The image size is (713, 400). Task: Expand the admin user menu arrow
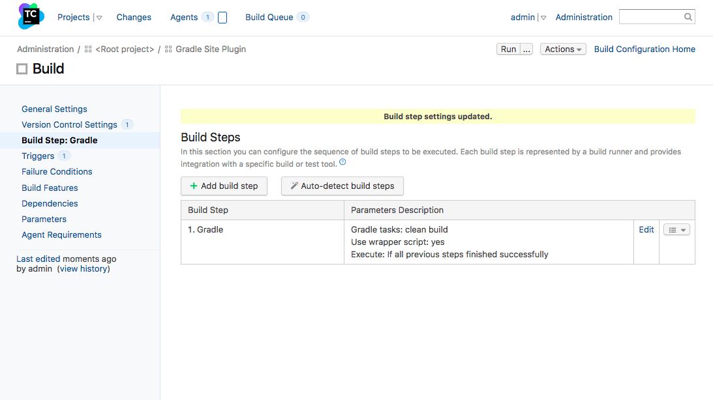[x=543, y=18]
